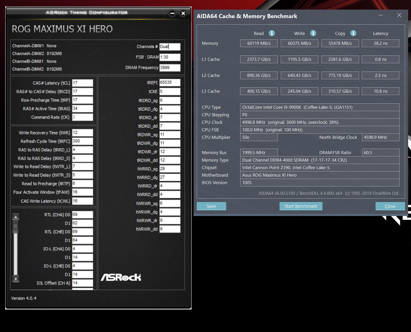The image size is (411, 332).
Task: Click the Motherboard value field
Action: click(x=320, y=175)
